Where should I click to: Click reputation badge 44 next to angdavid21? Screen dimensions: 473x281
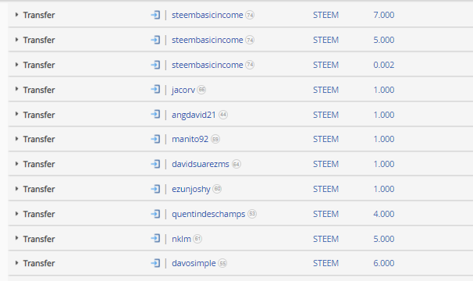tap(223, 115)
